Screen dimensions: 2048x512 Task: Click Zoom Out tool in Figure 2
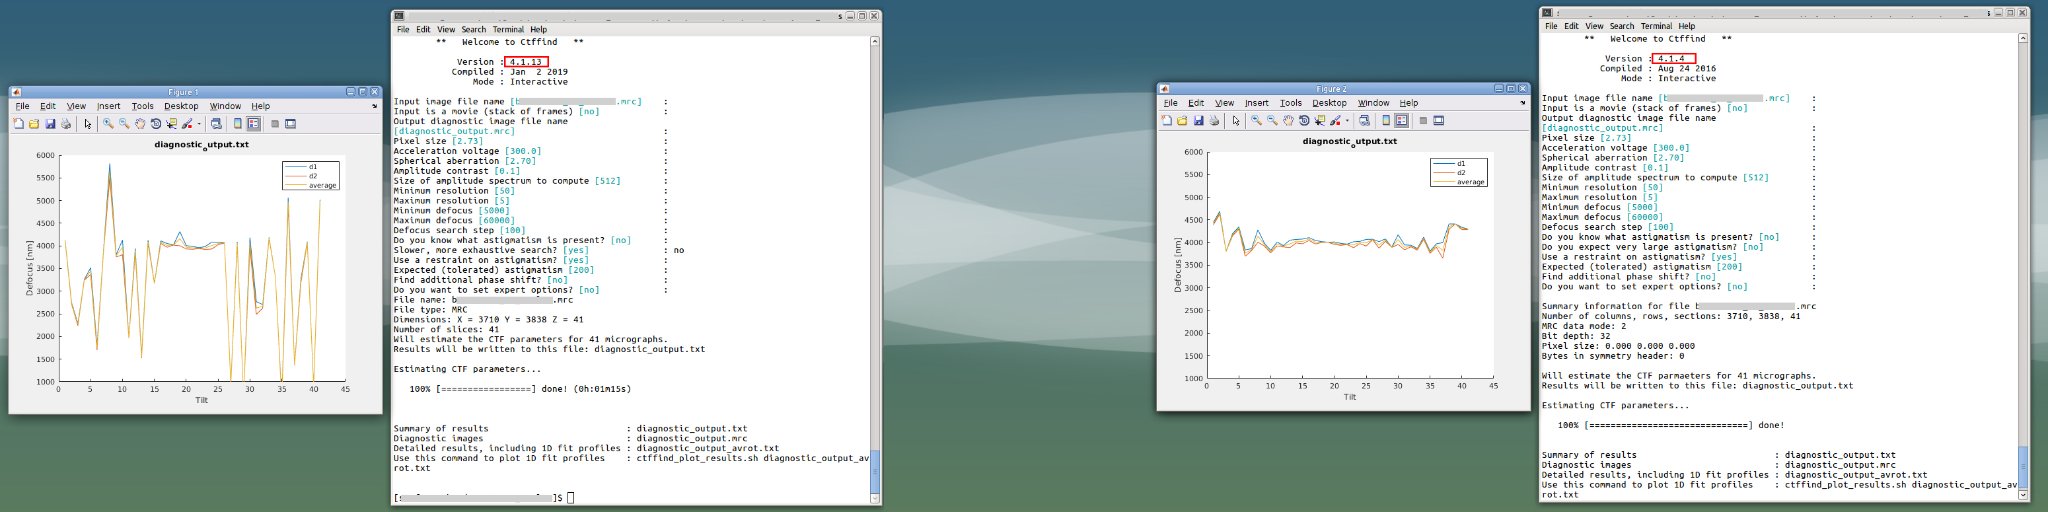click(1272, 121)
